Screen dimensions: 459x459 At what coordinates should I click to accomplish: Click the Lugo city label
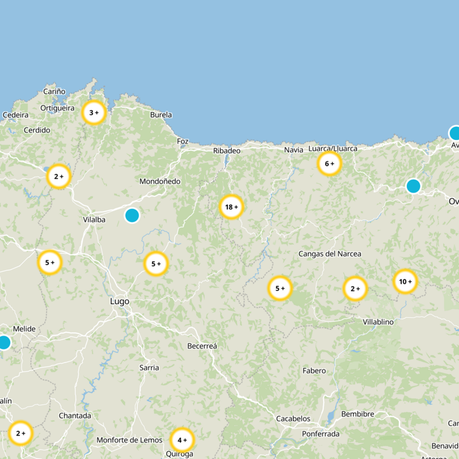click(119, 301)
